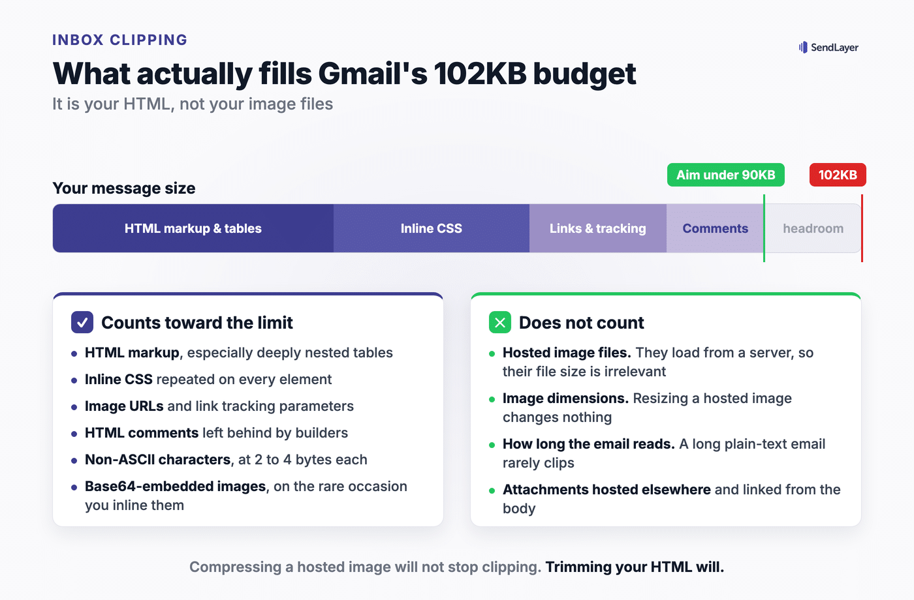914x600 pixels.
Task: Click the Does not count heading
Action: pos(582,323)
